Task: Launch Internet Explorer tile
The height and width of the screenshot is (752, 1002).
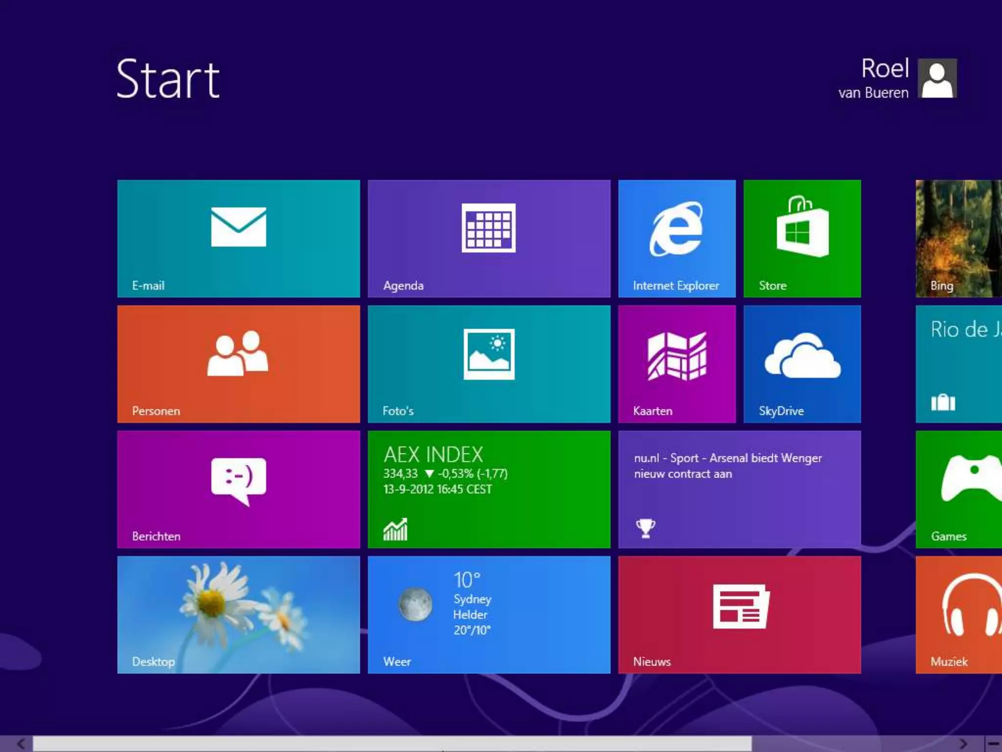Action: click(x=677, y=238)
